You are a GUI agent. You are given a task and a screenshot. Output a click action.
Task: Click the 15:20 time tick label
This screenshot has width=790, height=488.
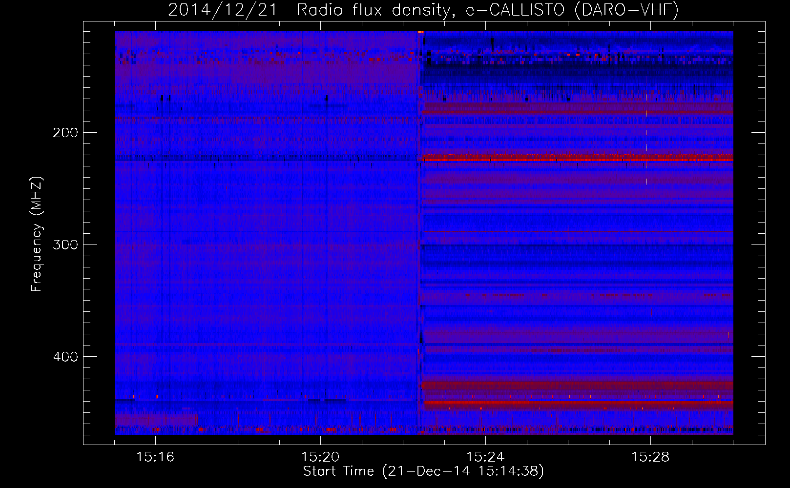pyautogui.click(x=320, y=457)
